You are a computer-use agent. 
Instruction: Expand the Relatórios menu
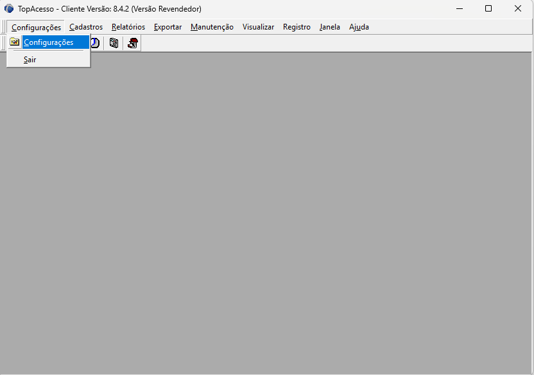128,27
